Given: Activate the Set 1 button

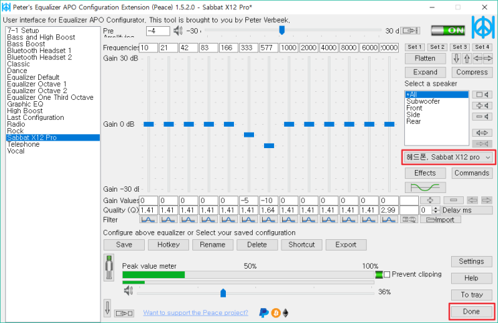Looking at the screenshot, I should tap(415, 47).
